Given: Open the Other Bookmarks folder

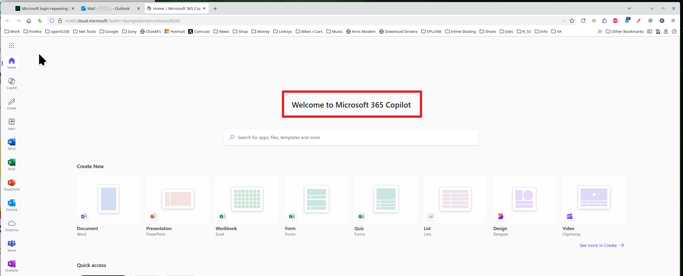Looking at the screenshot, I should click(625, 31).
